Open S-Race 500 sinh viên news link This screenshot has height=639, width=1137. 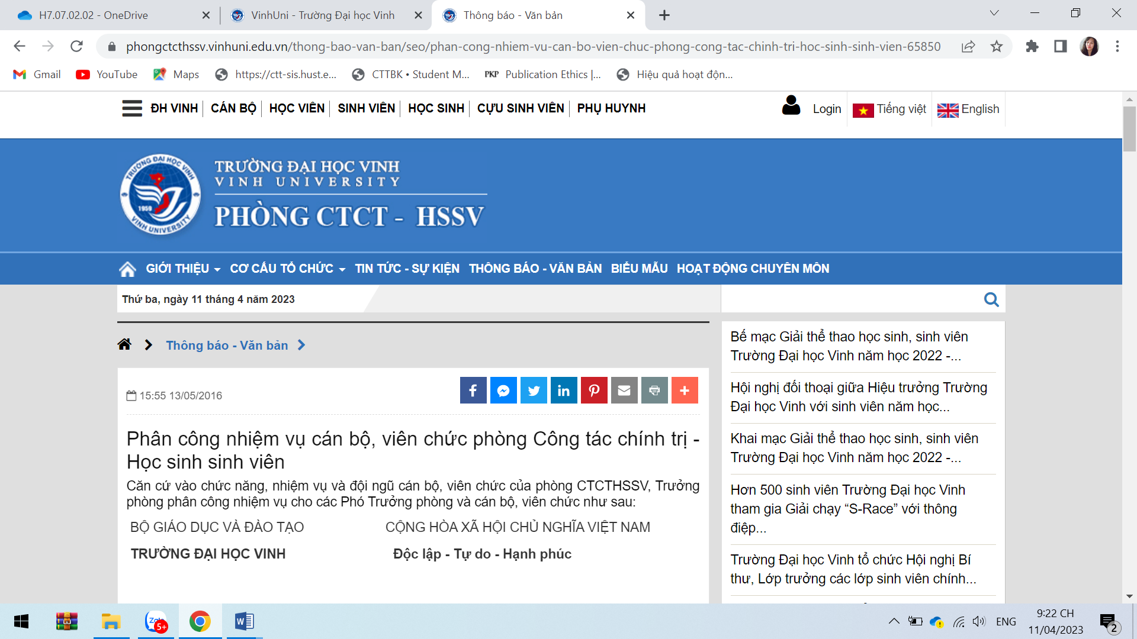[848, 508]
